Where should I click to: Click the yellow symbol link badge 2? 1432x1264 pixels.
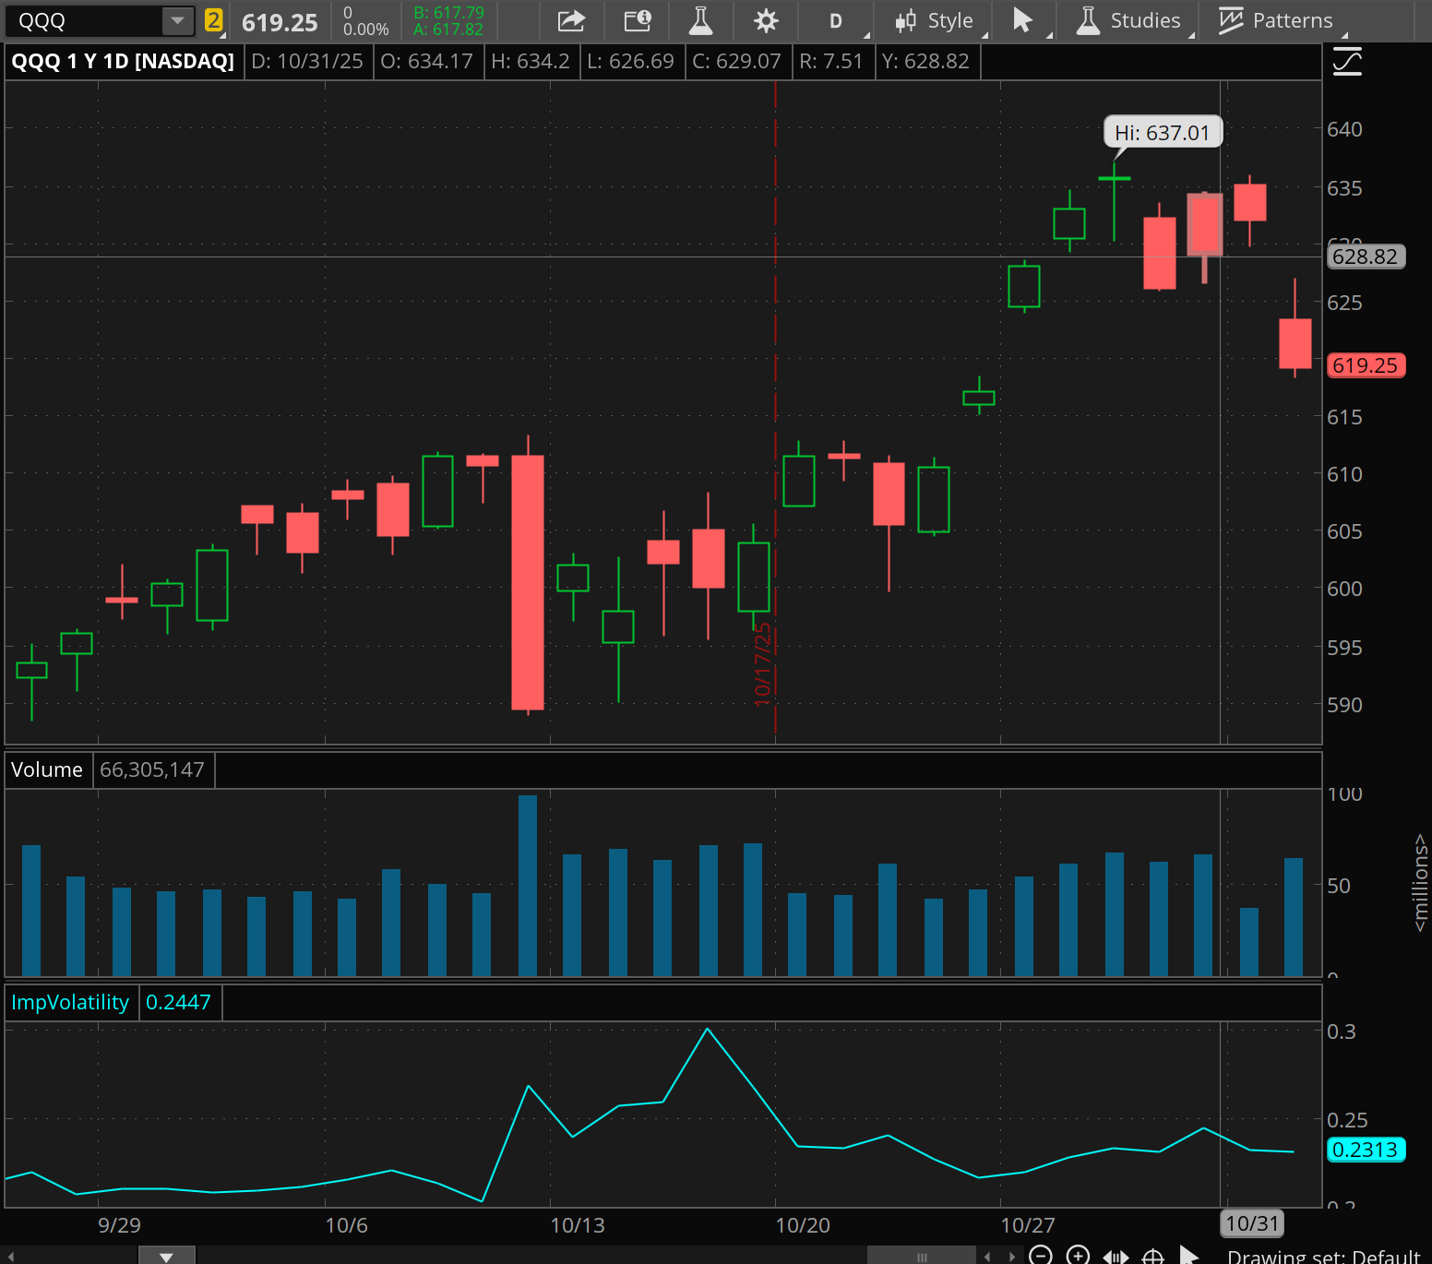tap(213, 20)
